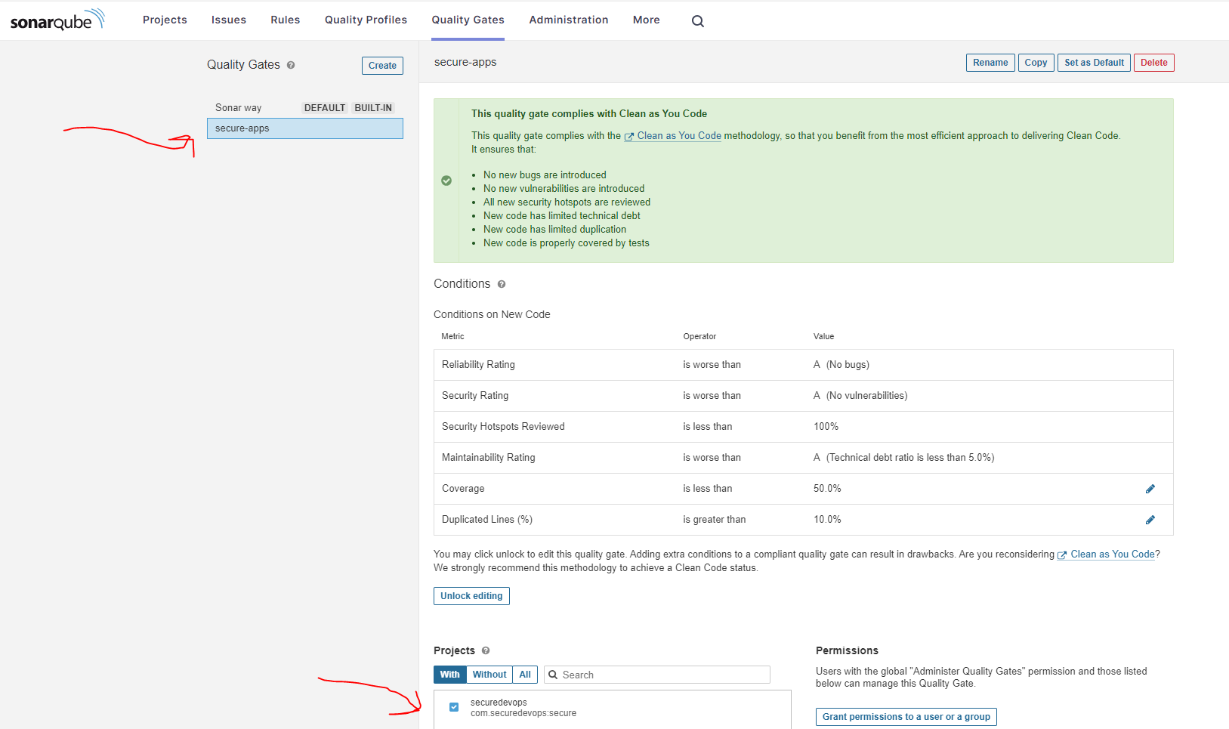Open the Projects section help icon
This screenshot has width=1229, height=729.
(x=484, y=650)
